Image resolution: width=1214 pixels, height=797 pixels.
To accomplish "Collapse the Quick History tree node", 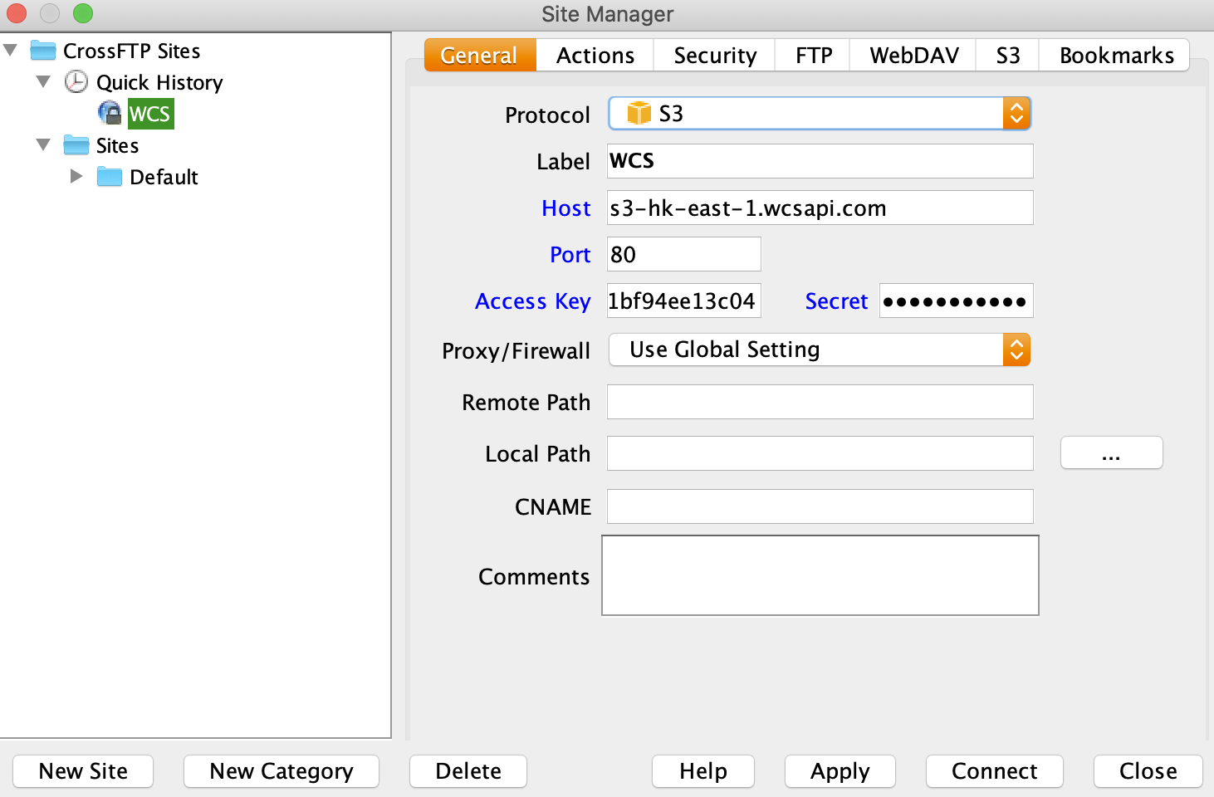I will 43,81.
